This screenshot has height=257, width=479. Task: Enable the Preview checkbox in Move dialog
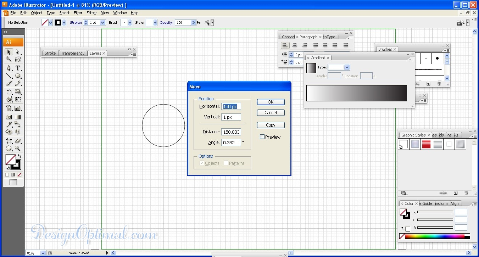262,137
